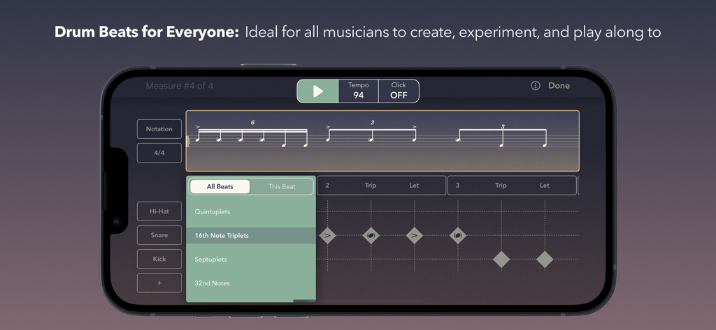
Task: Switch to the This Beat segment
Action: (x=282, y=187)
